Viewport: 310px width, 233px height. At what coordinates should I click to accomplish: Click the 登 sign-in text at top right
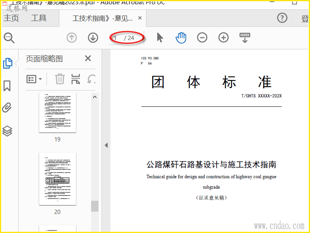click(305, 18)
